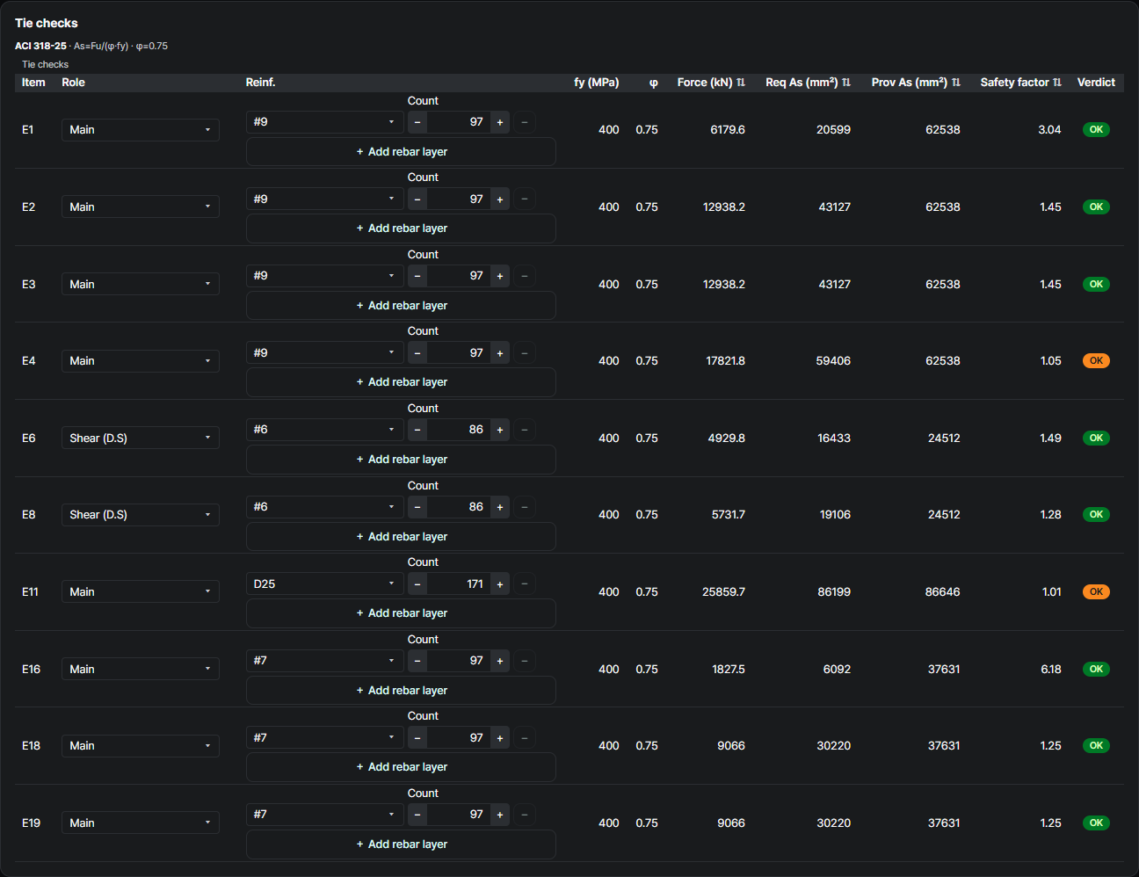Open rebar size dropdown for E2
The height and width of the screenshot is (877, 1139).
325,199
